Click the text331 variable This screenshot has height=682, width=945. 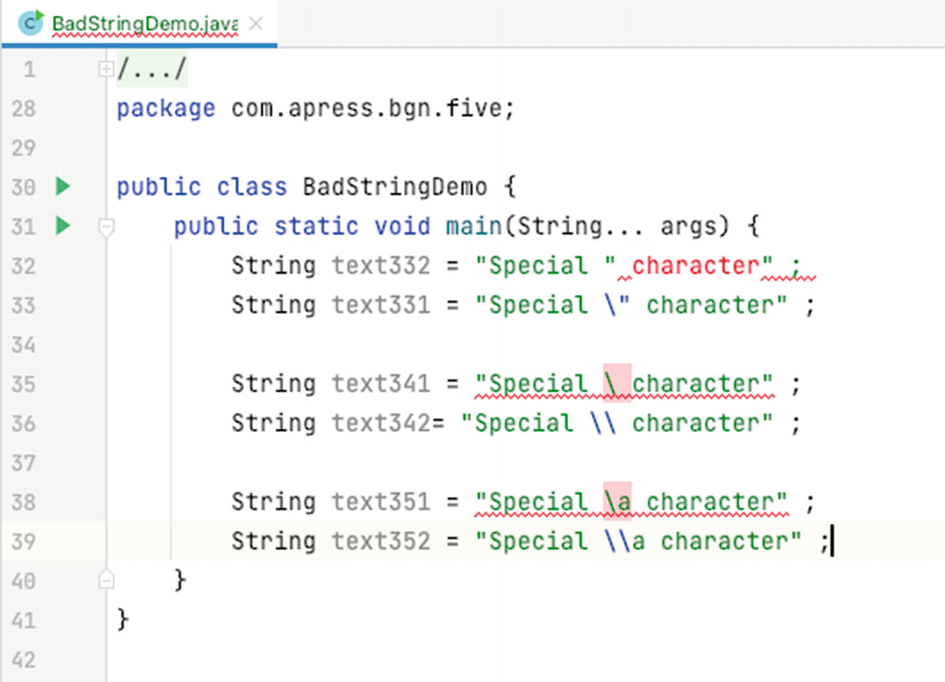[x=381, y=305]
